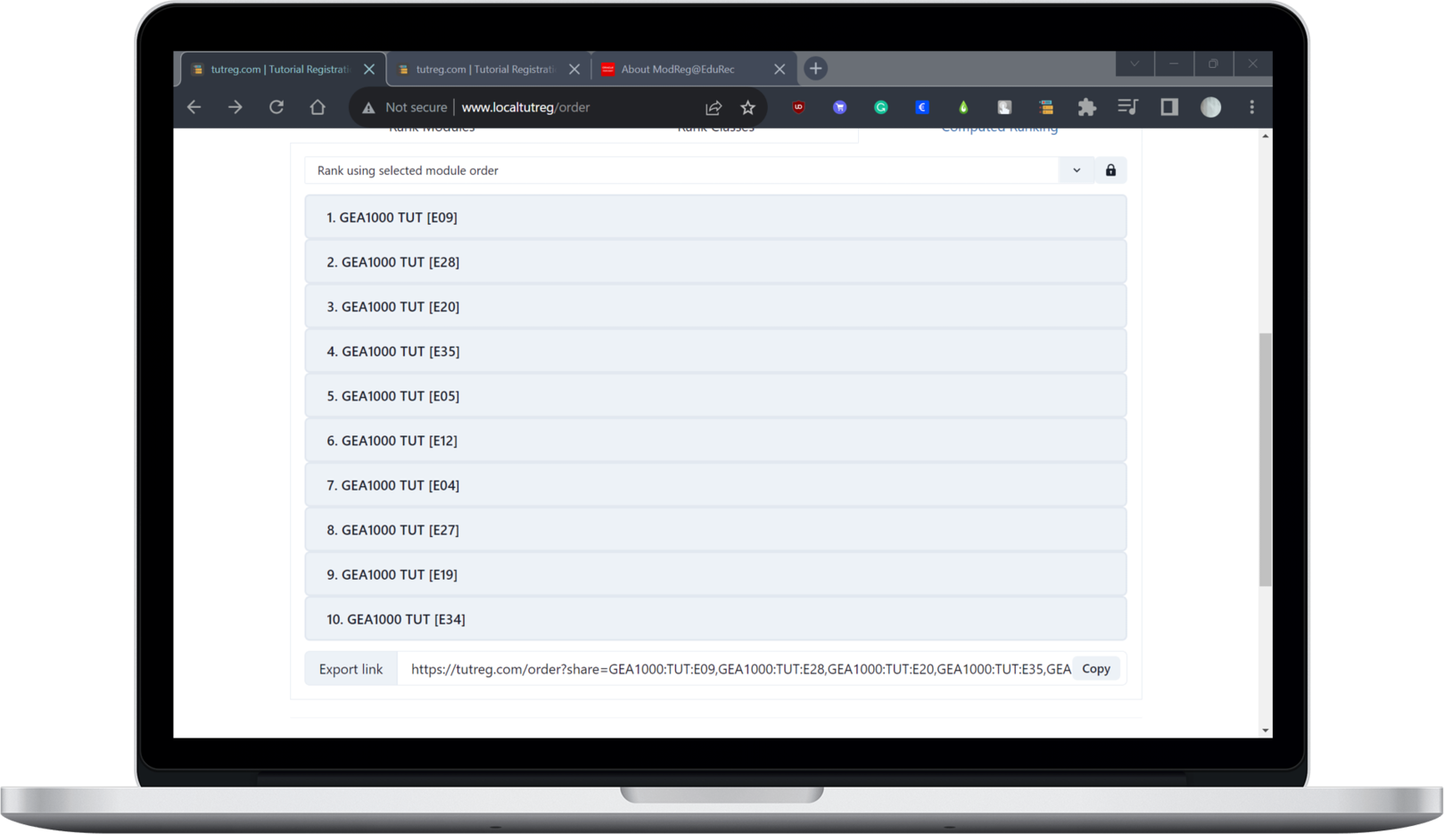Select ranked item GEA1000 TUT [E09]
The image size is (1444, 834).
[714, 218]
